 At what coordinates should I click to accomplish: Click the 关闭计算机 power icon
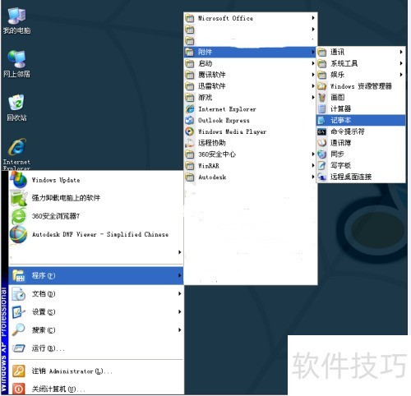[19, 389]
